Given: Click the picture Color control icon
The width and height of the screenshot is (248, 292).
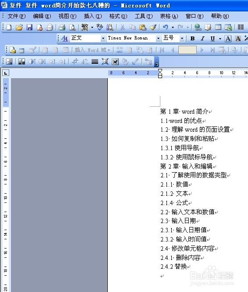Looking at the screenshot, I should click(x=21, y=61).
